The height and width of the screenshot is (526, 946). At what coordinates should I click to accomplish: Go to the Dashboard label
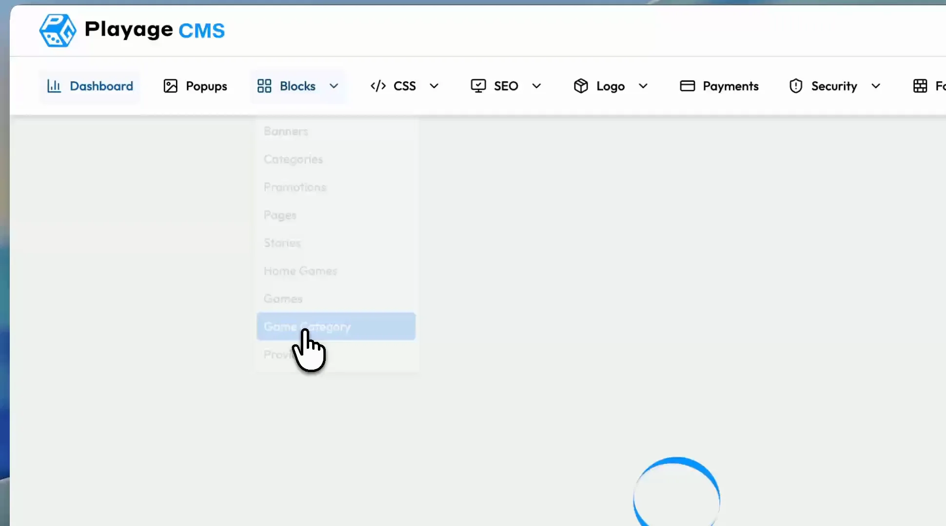[x=101, y=86]
